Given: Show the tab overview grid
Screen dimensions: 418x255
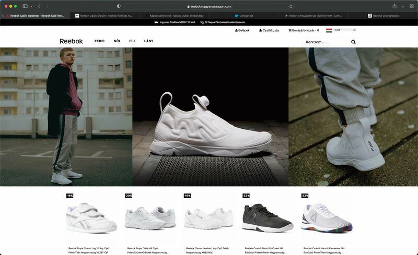Looking at the screenshot, I should tap(412, 6).
